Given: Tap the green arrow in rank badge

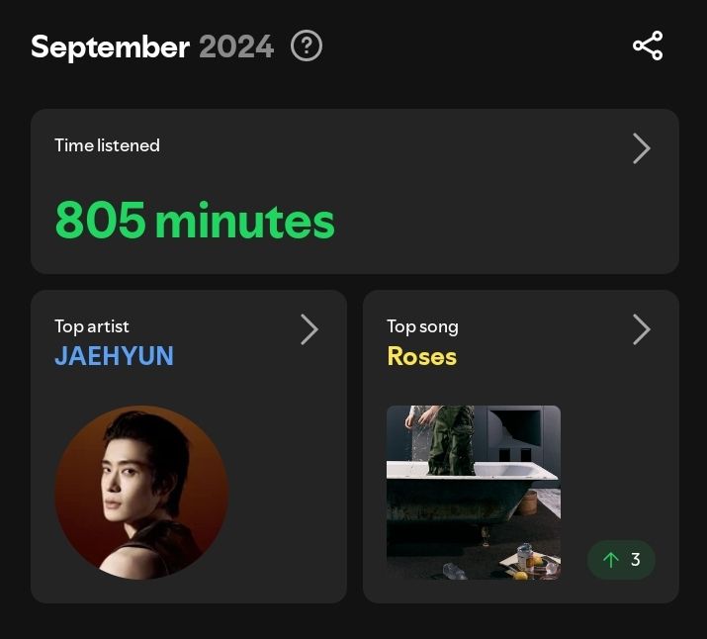Looking at the screenshot, I should coord(611,560).
